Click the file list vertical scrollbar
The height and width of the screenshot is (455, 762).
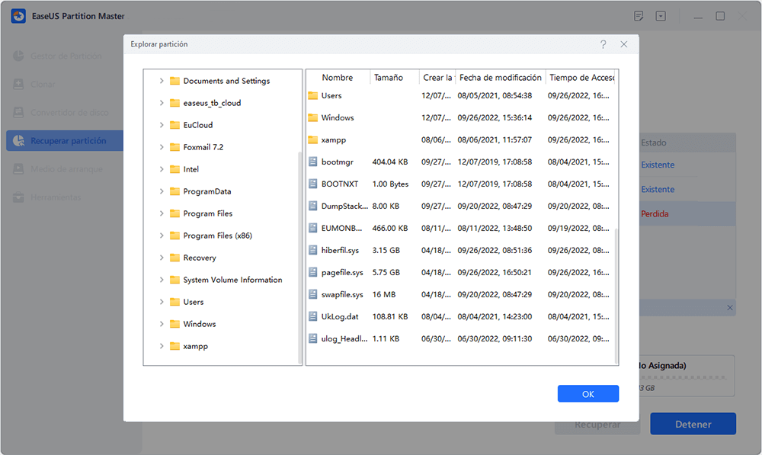[616, 296]
